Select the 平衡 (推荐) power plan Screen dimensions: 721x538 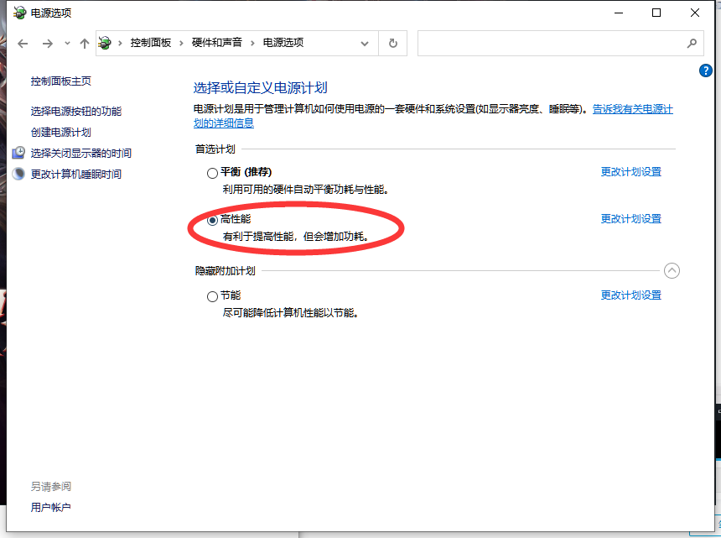coord(212,173)
